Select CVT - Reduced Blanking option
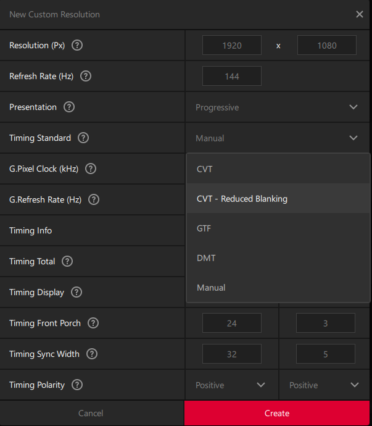Image resolution: width=372 pixels, height=426 pixels. (x=242, y=199)
